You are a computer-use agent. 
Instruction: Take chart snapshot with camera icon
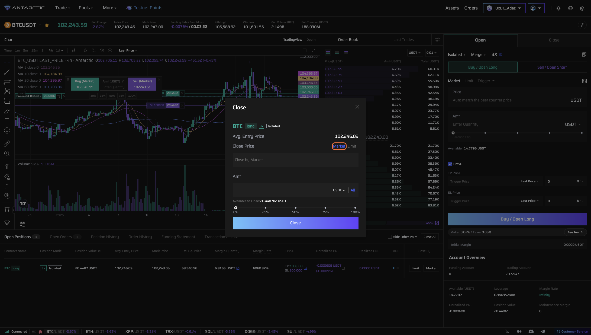click(x=102, y=50)
